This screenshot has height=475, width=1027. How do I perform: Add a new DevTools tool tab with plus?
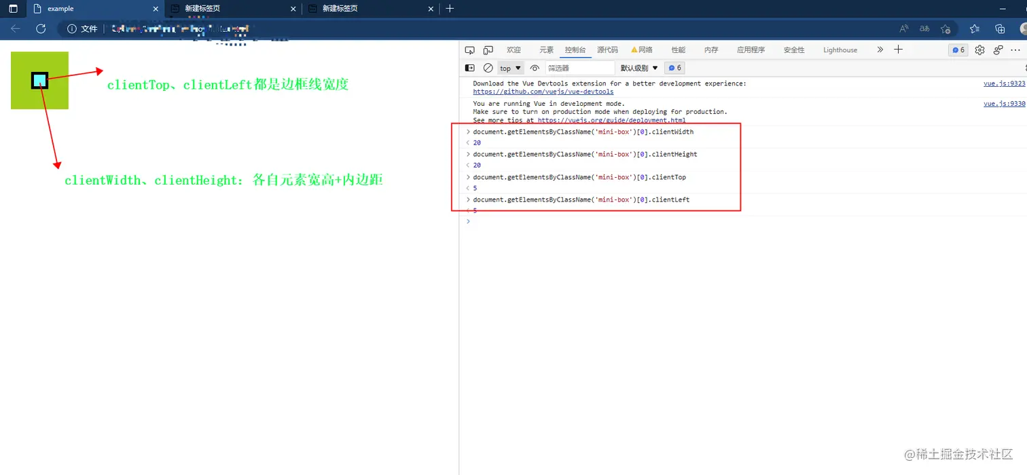[898, 50]
